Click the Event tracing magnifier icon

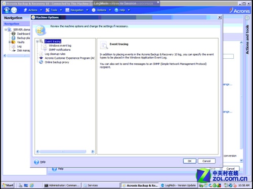(x=41, y=41)
